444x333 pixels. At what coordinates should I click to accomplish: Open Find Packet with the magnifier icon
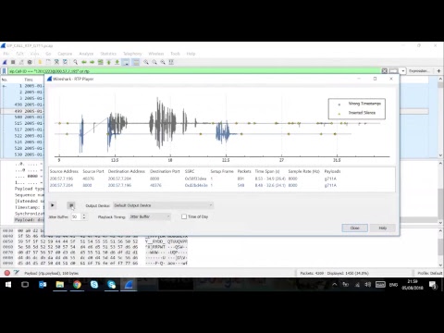tap(75, 62)
